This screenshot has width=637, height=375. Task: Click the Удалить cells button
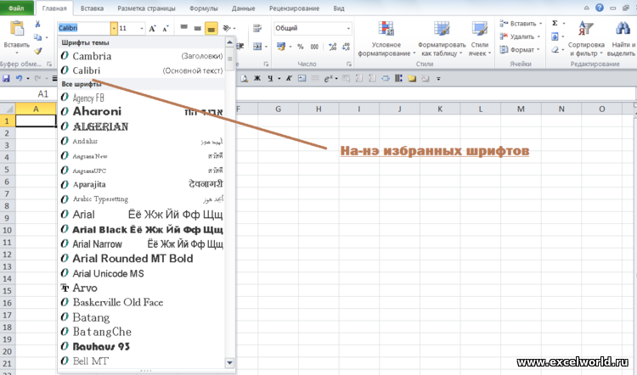point(520,36)
